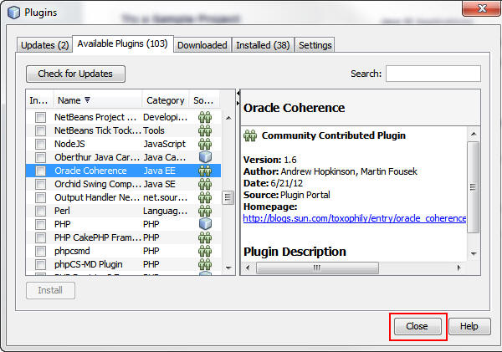Click the splitter expand-right arrow
Image resolution: width=502 pixels, height=352 pixels.
click(238, 103)
